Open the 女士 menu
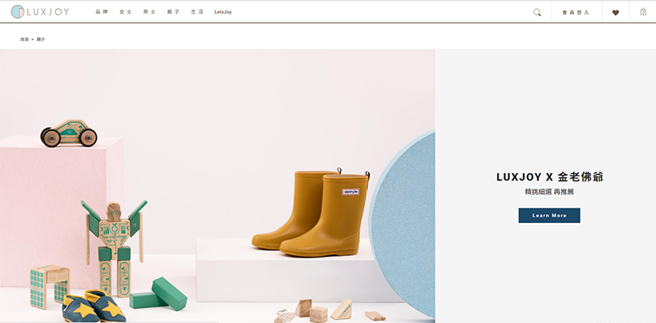 click(125, 12)
